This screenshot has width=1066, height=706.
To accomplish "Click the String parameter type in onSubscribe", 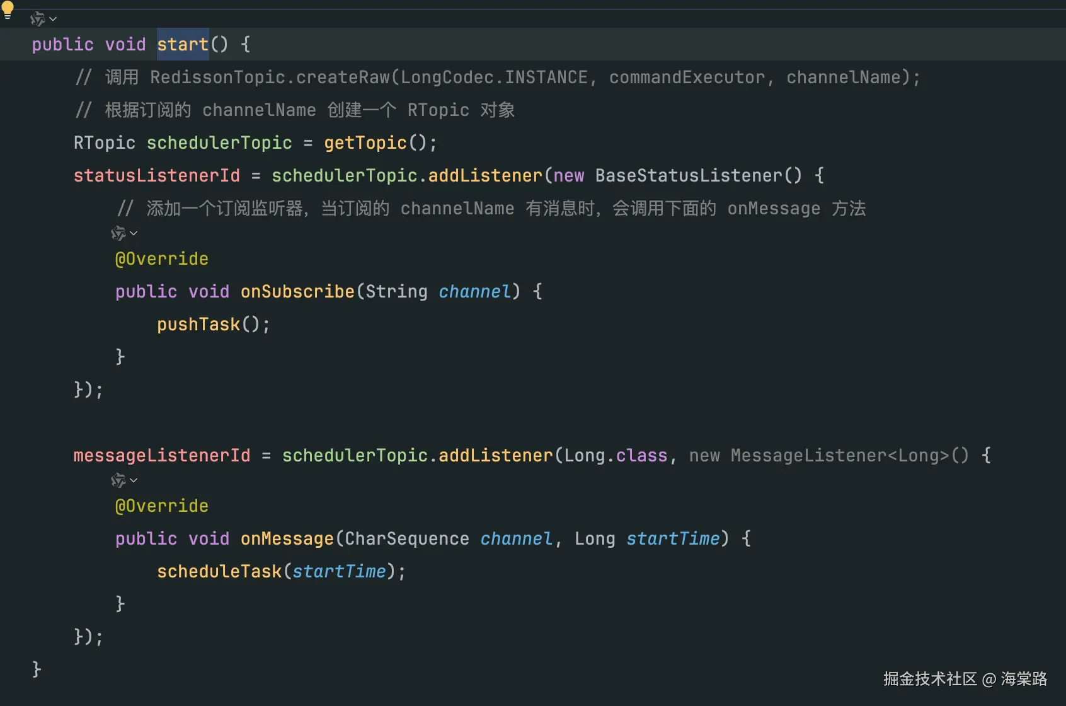I will [396, 292].
